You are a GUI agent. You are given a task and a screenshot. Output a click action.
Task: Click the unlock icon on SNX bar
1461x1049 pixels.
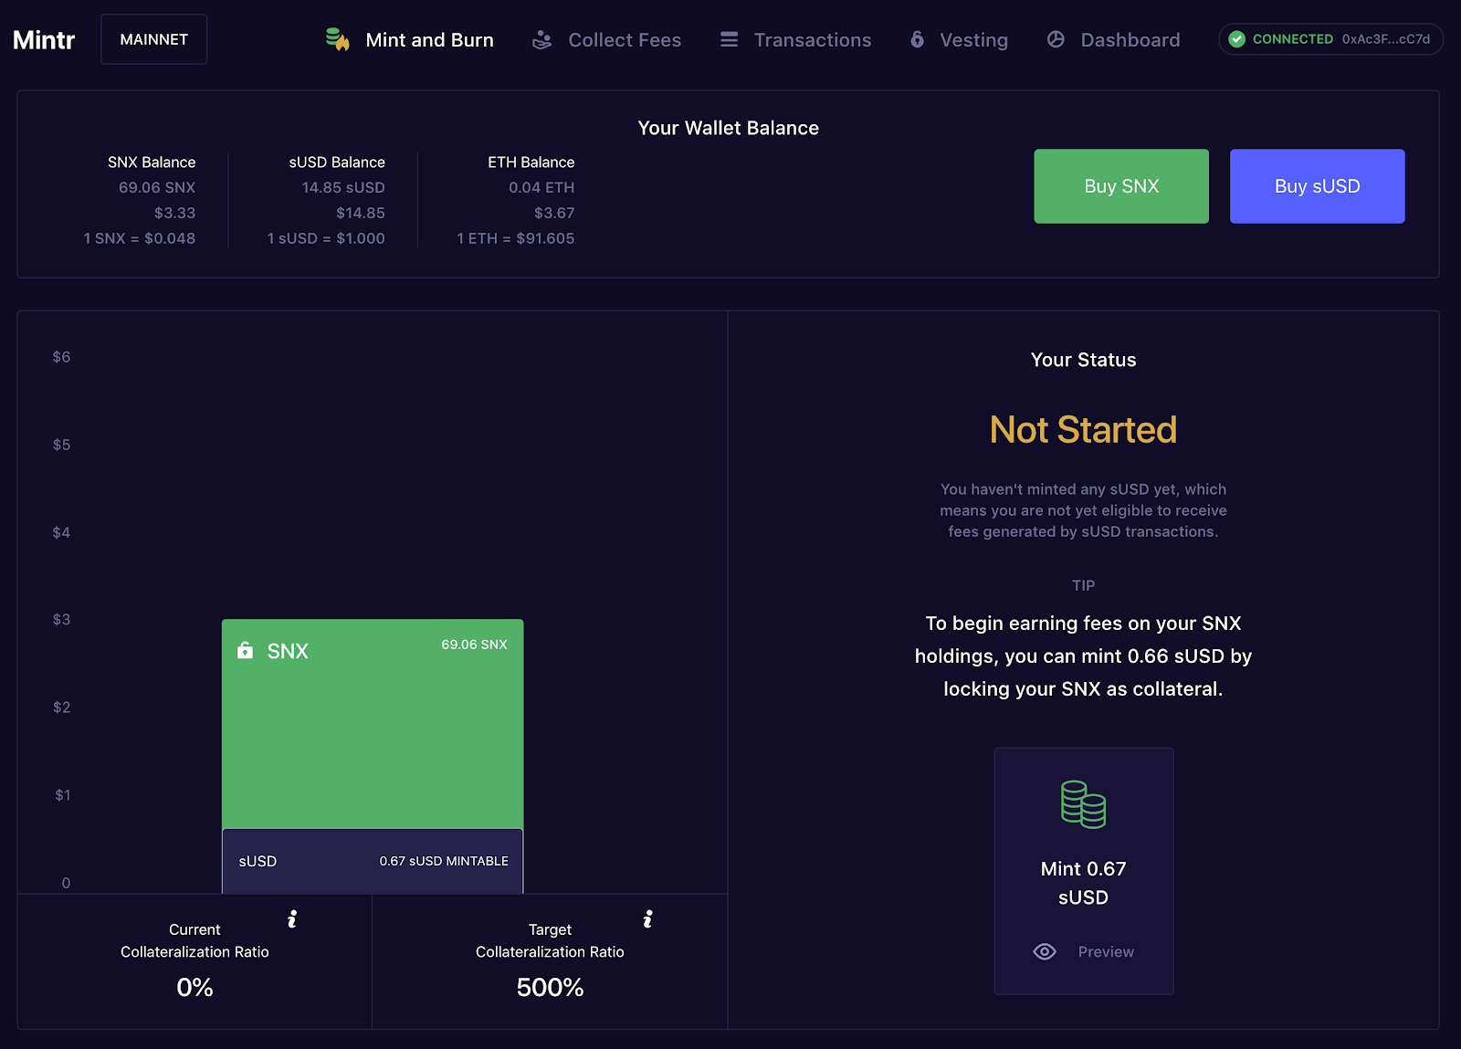(x=245, y=650)
